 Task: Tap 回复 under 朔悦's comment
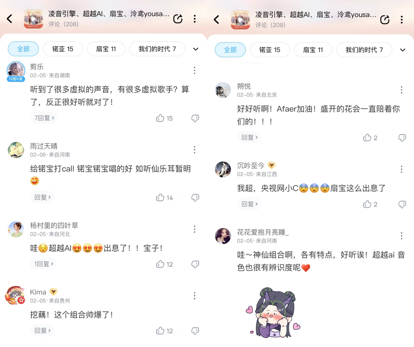tap(249, 137)
